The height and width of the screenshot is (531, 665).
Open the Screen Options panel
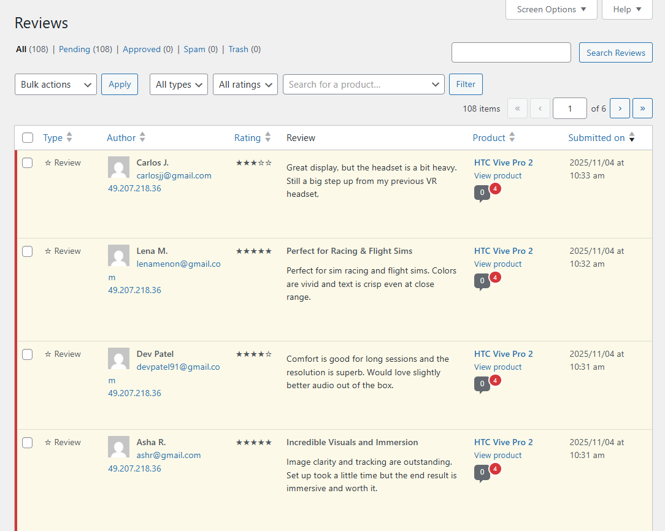coord(551,9)
